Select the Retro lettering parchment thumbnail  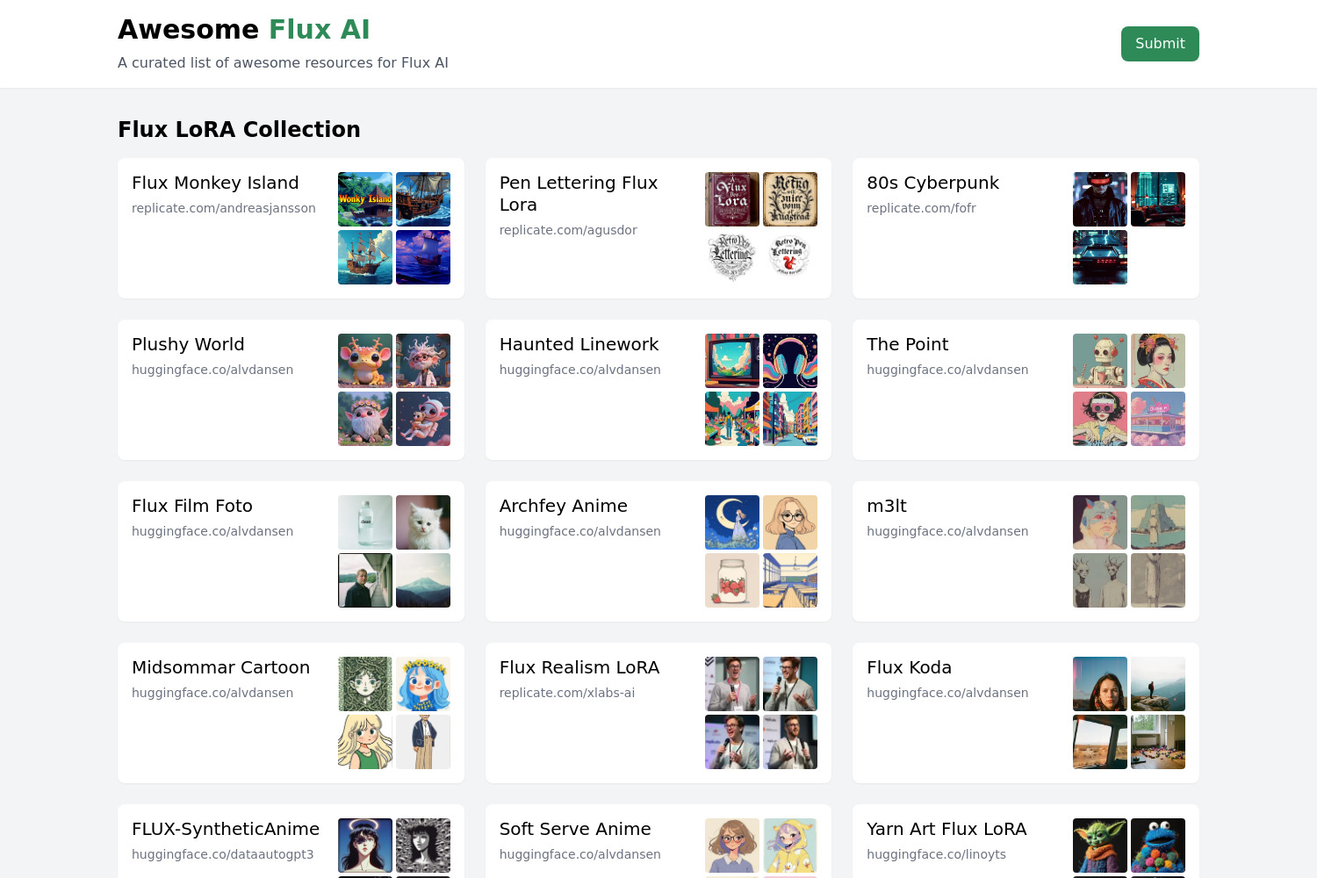coord(790,199)
